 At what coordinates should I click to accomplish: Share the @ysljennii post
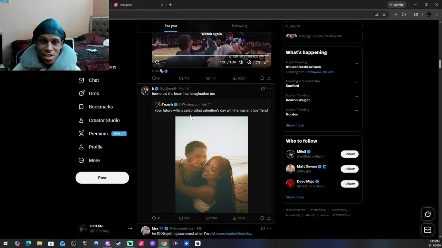click(269, 218)
